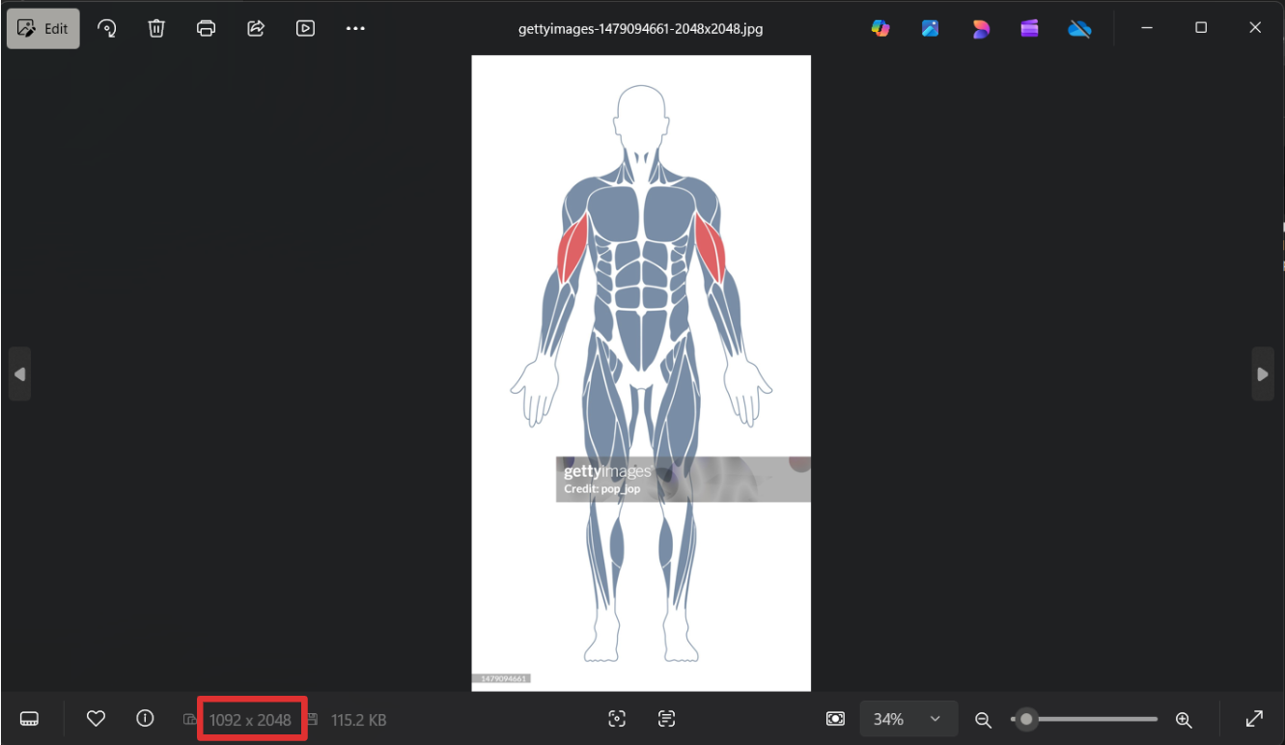
Task: Open the purple-orange Create icon
Action: [981, 28]
